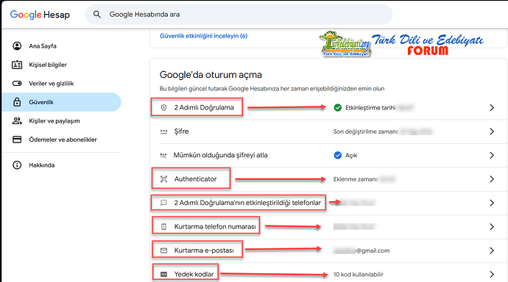
Task: Open Ödemeler ve abonelikler page
Action: pyautogui.click(x=62, y=140)
